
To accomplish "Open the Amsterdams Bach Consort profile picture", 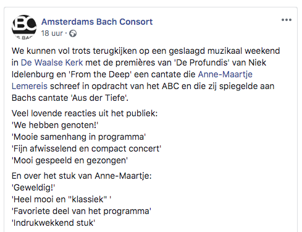I will click(24, 27).
